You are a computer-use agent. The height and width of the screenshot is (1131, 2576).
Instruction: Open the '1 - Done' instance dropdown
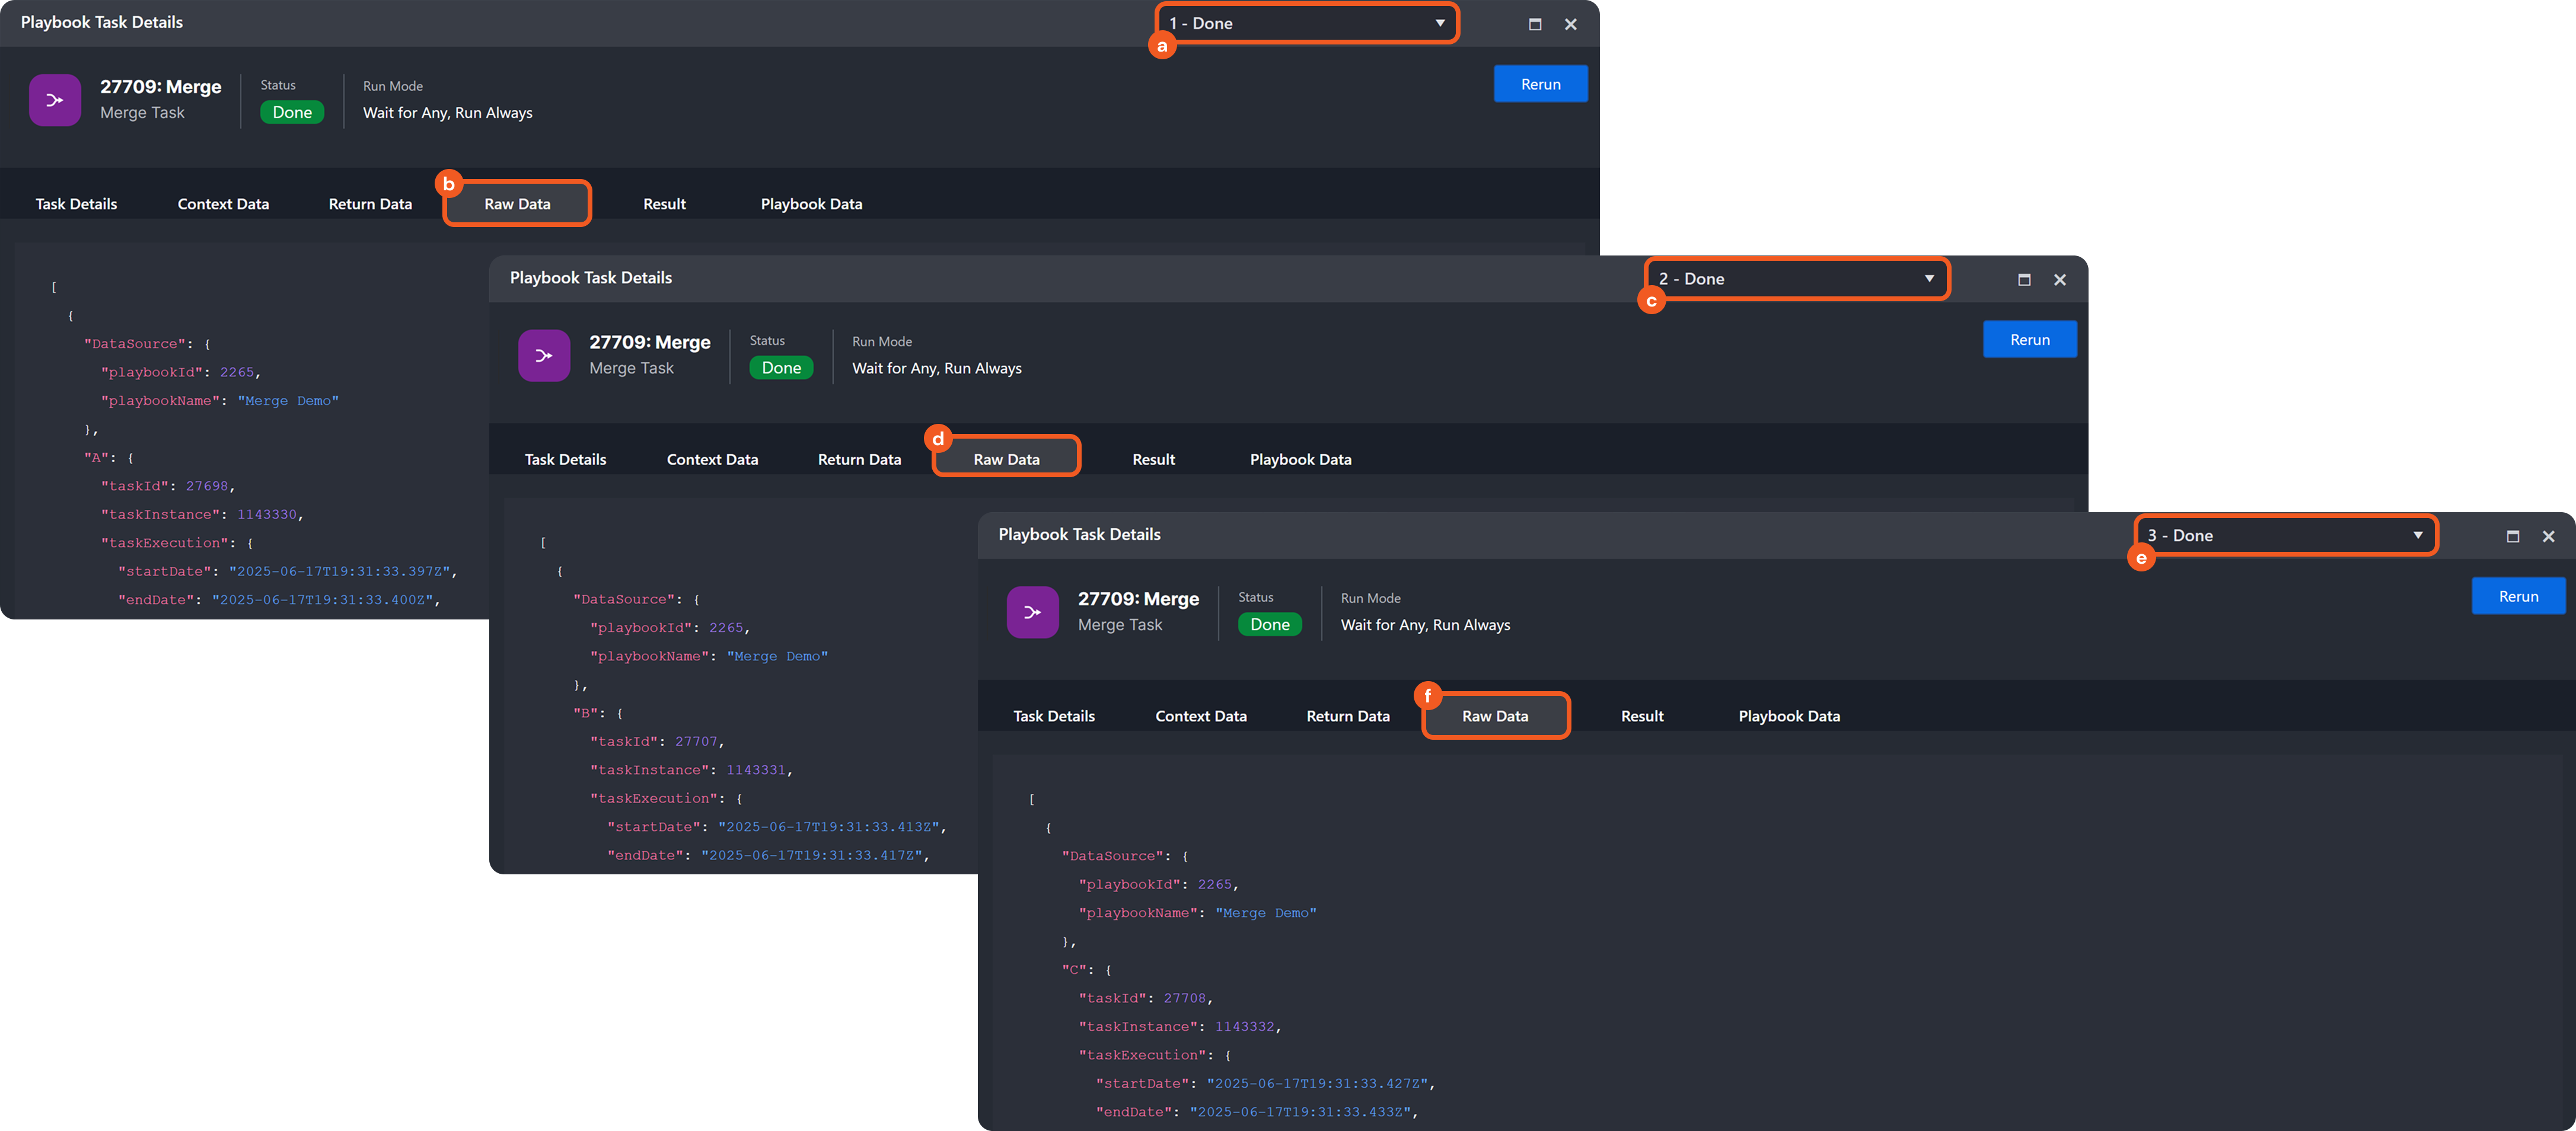click(x=1307, y=23)
